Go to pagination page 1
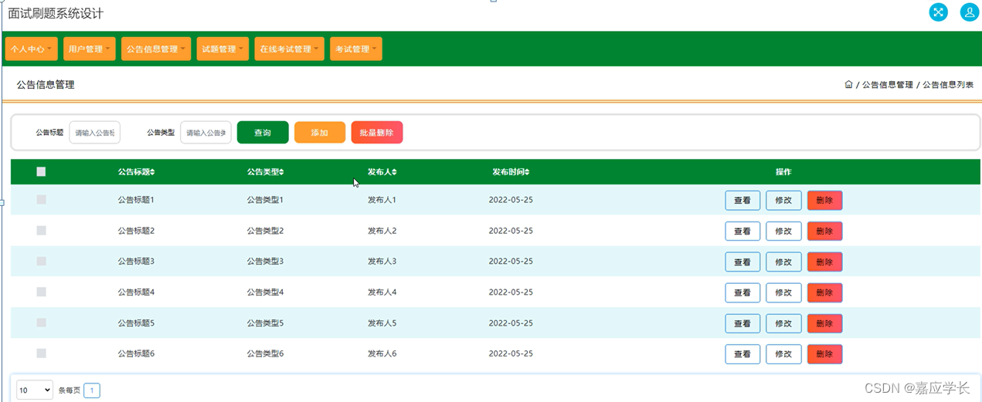Viewport: 982px width, 402px height. [x=91, y=391]
